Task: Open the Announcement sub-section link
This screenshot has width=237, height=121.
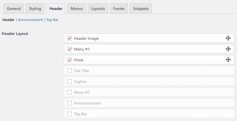Action: tap(30, 20)
